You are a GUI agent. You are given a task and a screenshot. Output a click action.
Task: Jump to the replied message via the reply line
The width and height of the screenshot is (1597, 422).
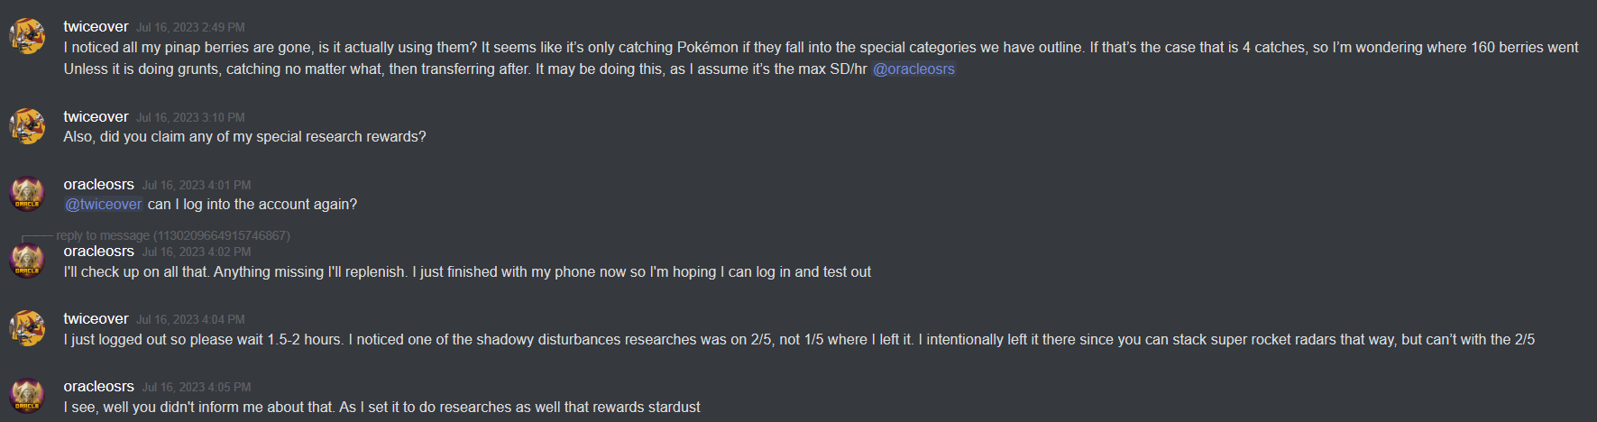click(172, 235)
